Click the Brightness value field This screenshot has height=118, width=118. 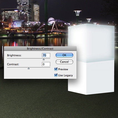pyautogui.click(x=46, y=55)
